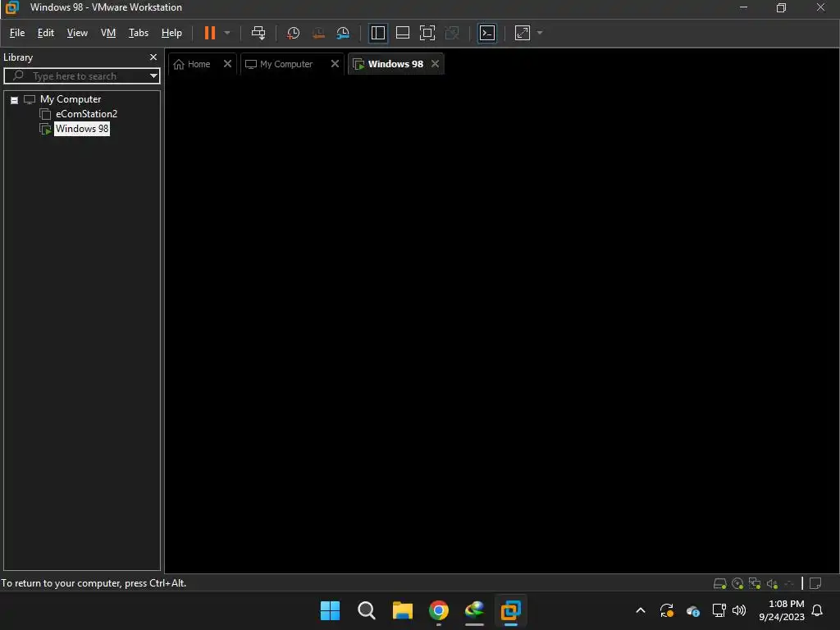Click the cloud info tray icon
Viewport: 840px width, 630px height.
[692, 610]
